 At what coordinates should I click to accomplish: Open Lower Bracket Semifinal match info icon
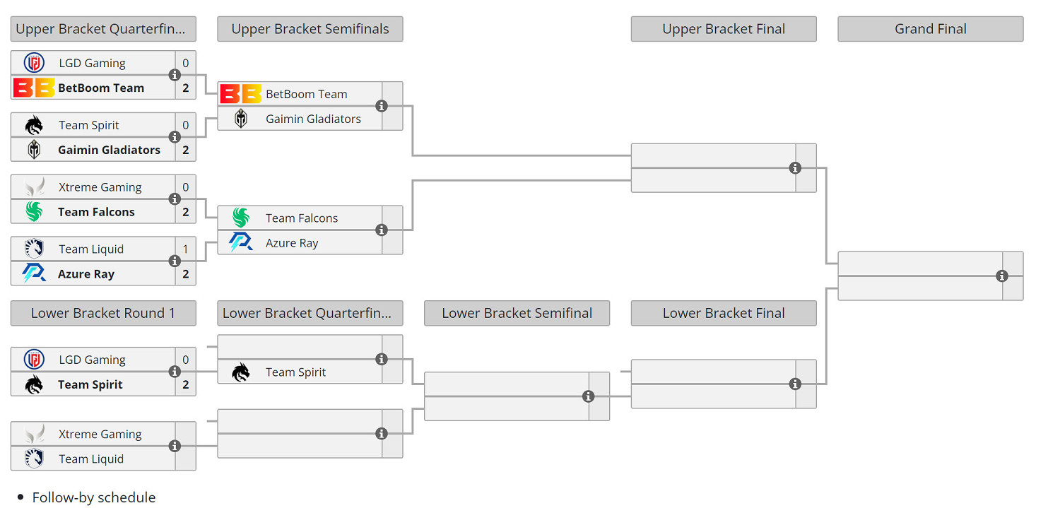588,397
